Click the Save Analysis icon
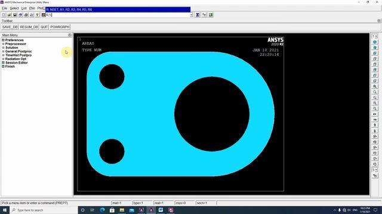 (x=15, y=15)
